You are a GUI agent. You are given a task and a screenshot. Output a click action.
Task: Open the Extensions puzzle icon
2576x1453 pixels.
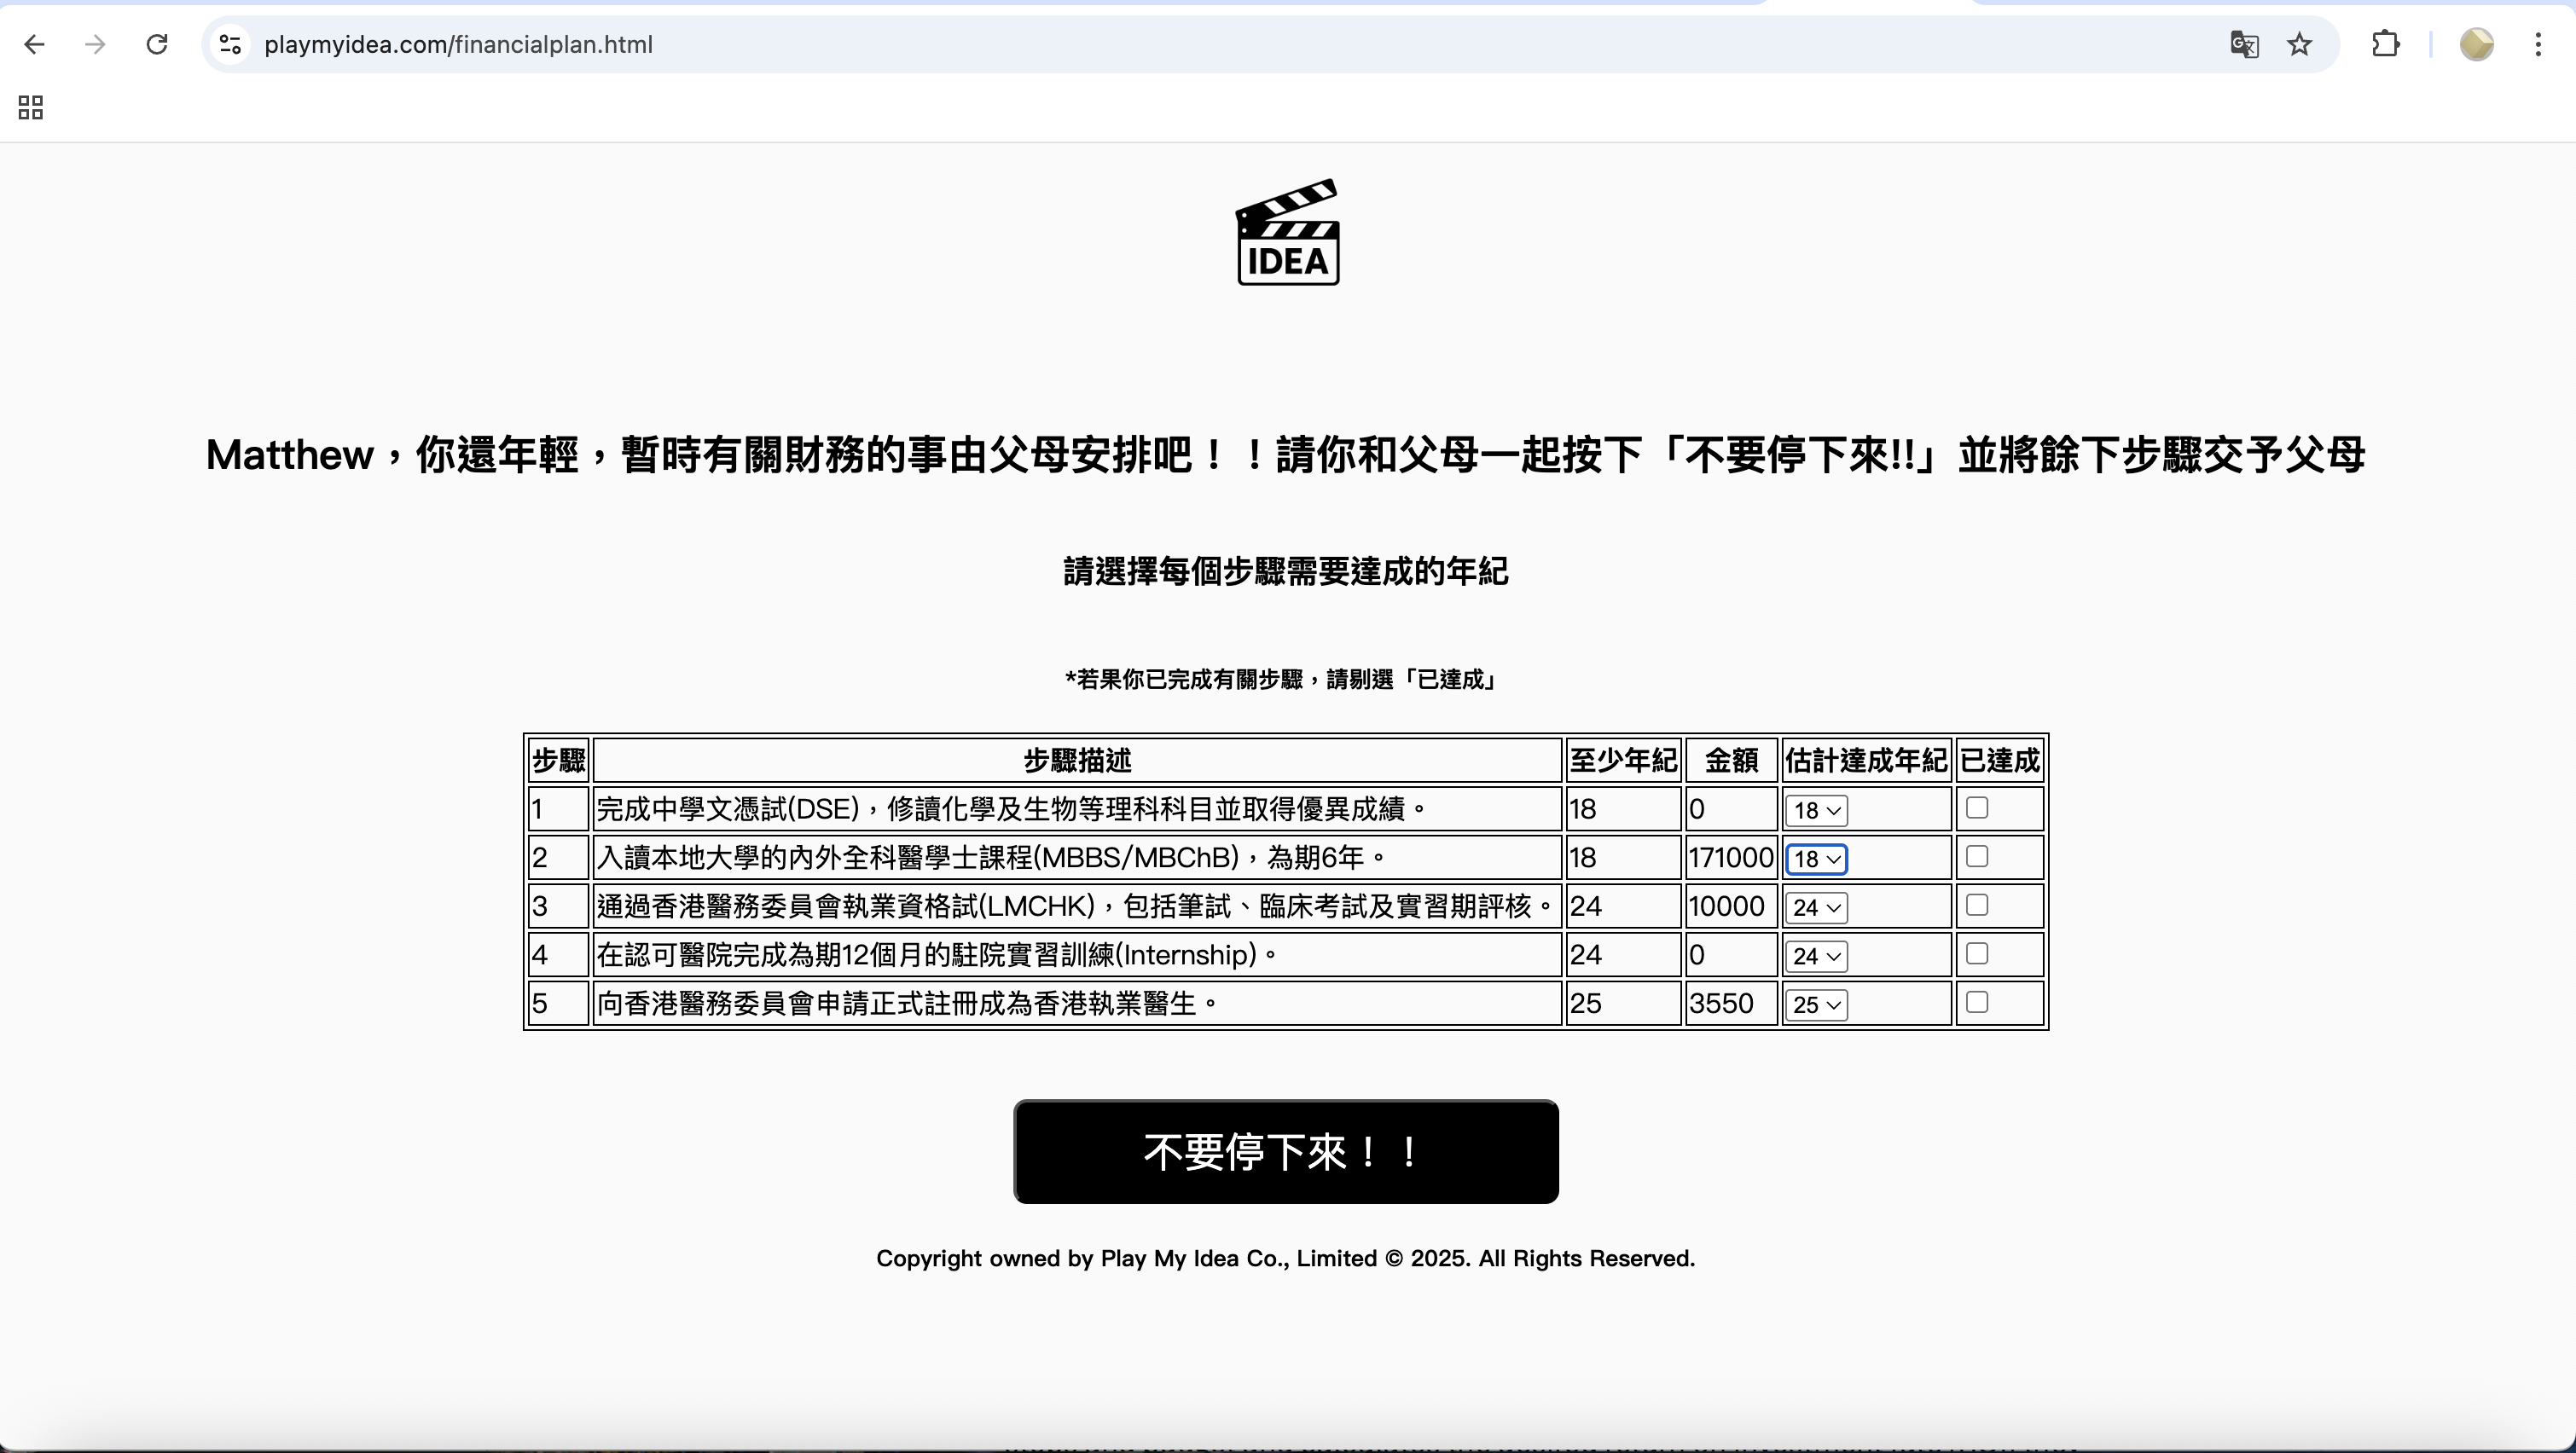(2386, 44)
